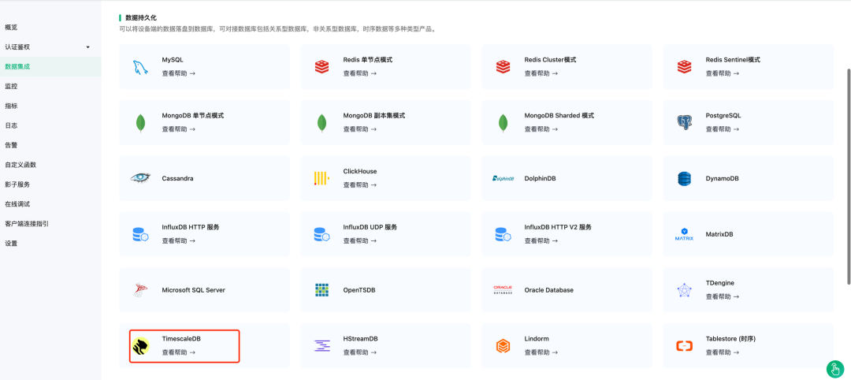Open 查看帮助 link under MongoDB 副本集模式
The height and width of the screenshot is (380, 851).
(359, 129)
